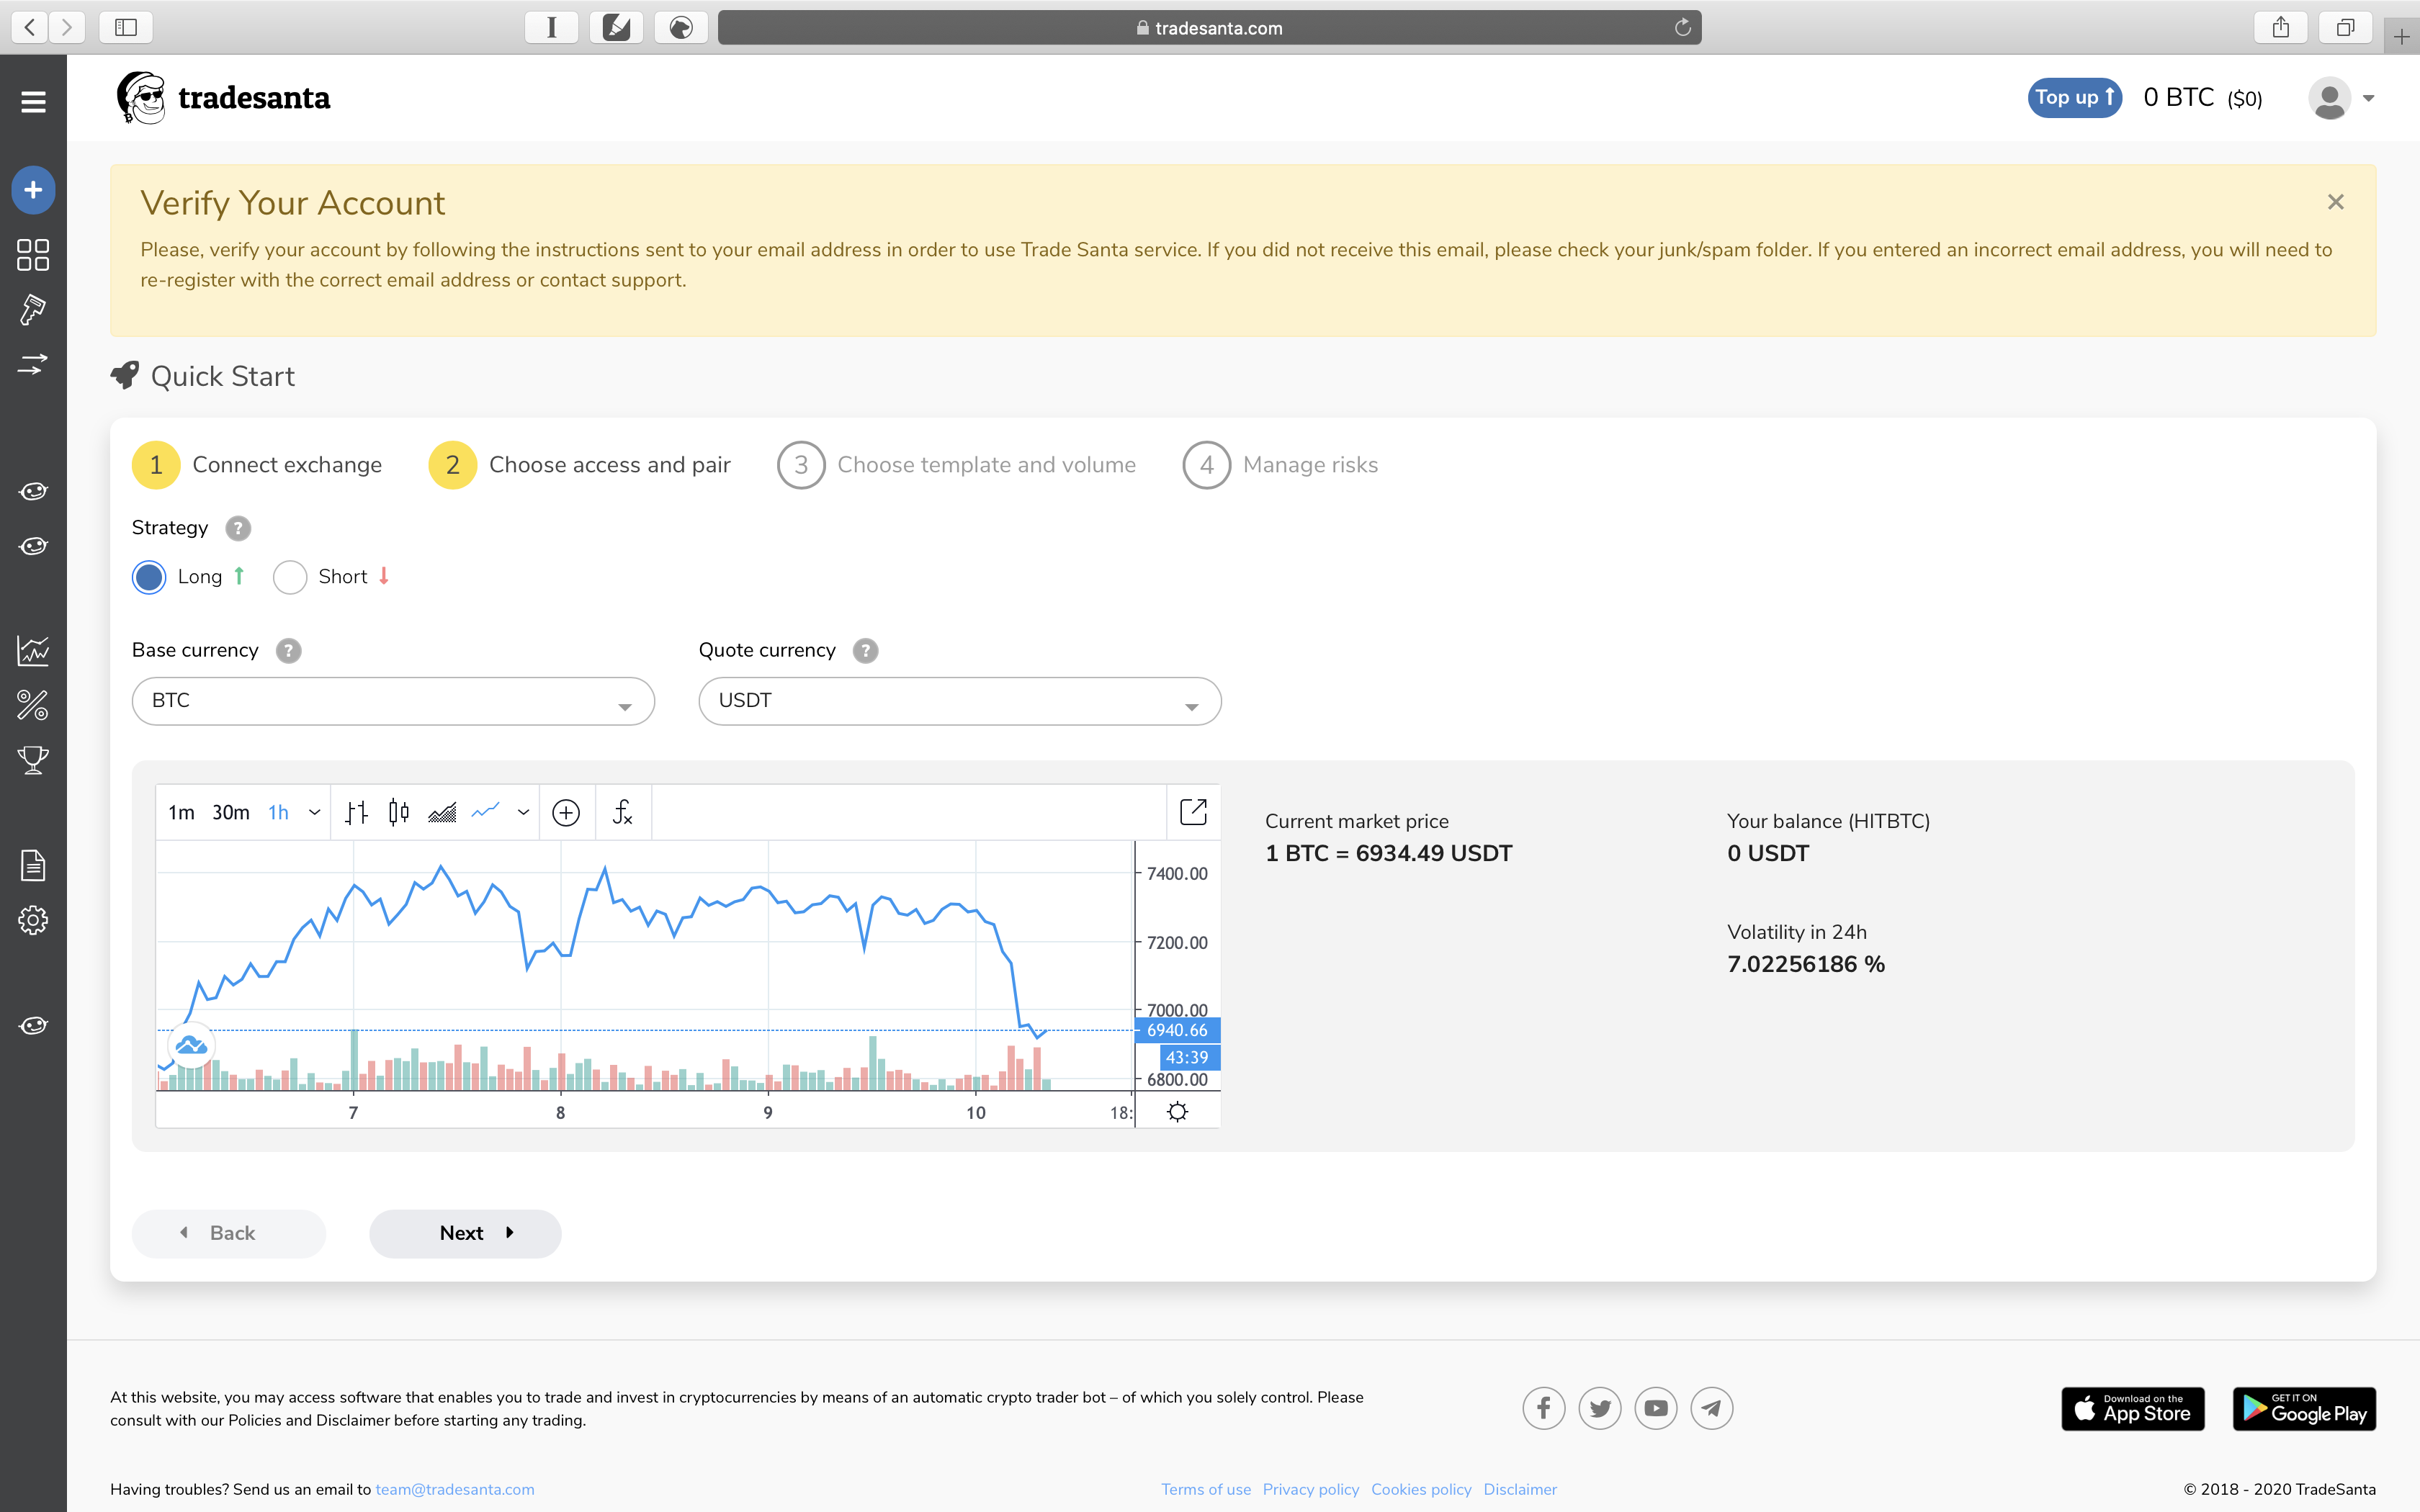Image resolution: width=2420 pixels, height=1512 pixels.
Task: Go to step 1 Connect exchange
Action: 257,465
